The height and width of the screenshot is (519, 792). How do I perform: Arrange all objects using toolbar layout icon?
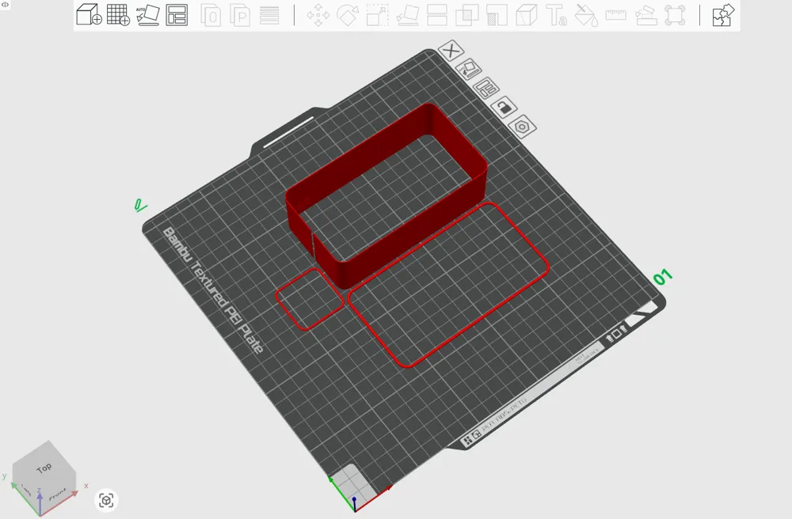[177, 15]
